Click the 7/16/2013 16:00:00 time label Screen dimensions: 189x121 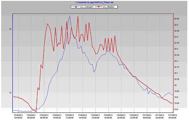(95, 116)
